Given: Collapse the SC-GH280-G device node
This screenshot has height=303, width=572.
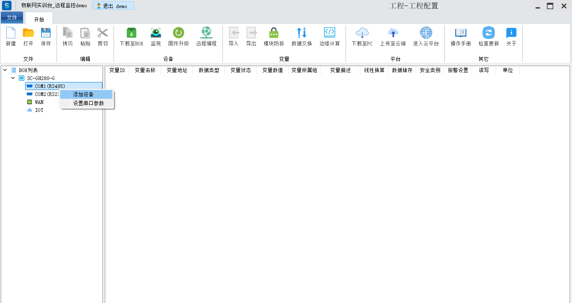Looking at the screenshot, I should [x=13, y=78].
